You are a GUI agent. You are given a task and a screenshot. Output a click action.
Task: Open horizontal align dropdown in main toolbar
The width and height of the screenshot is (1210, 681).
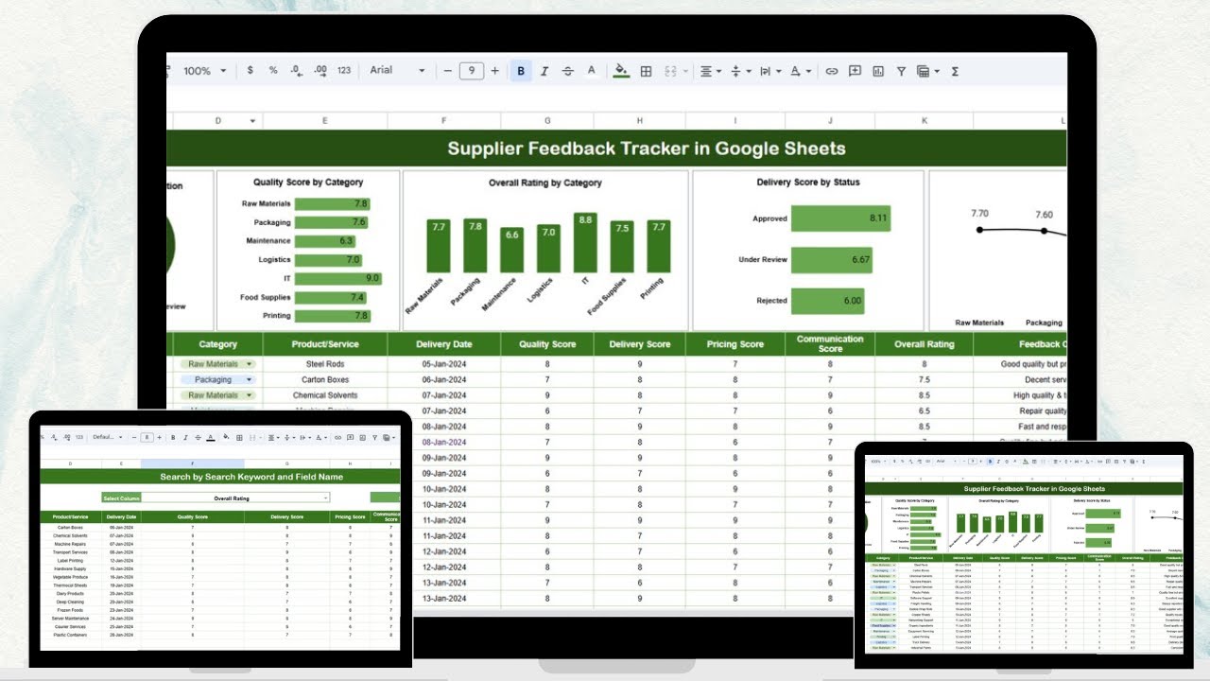710,71
